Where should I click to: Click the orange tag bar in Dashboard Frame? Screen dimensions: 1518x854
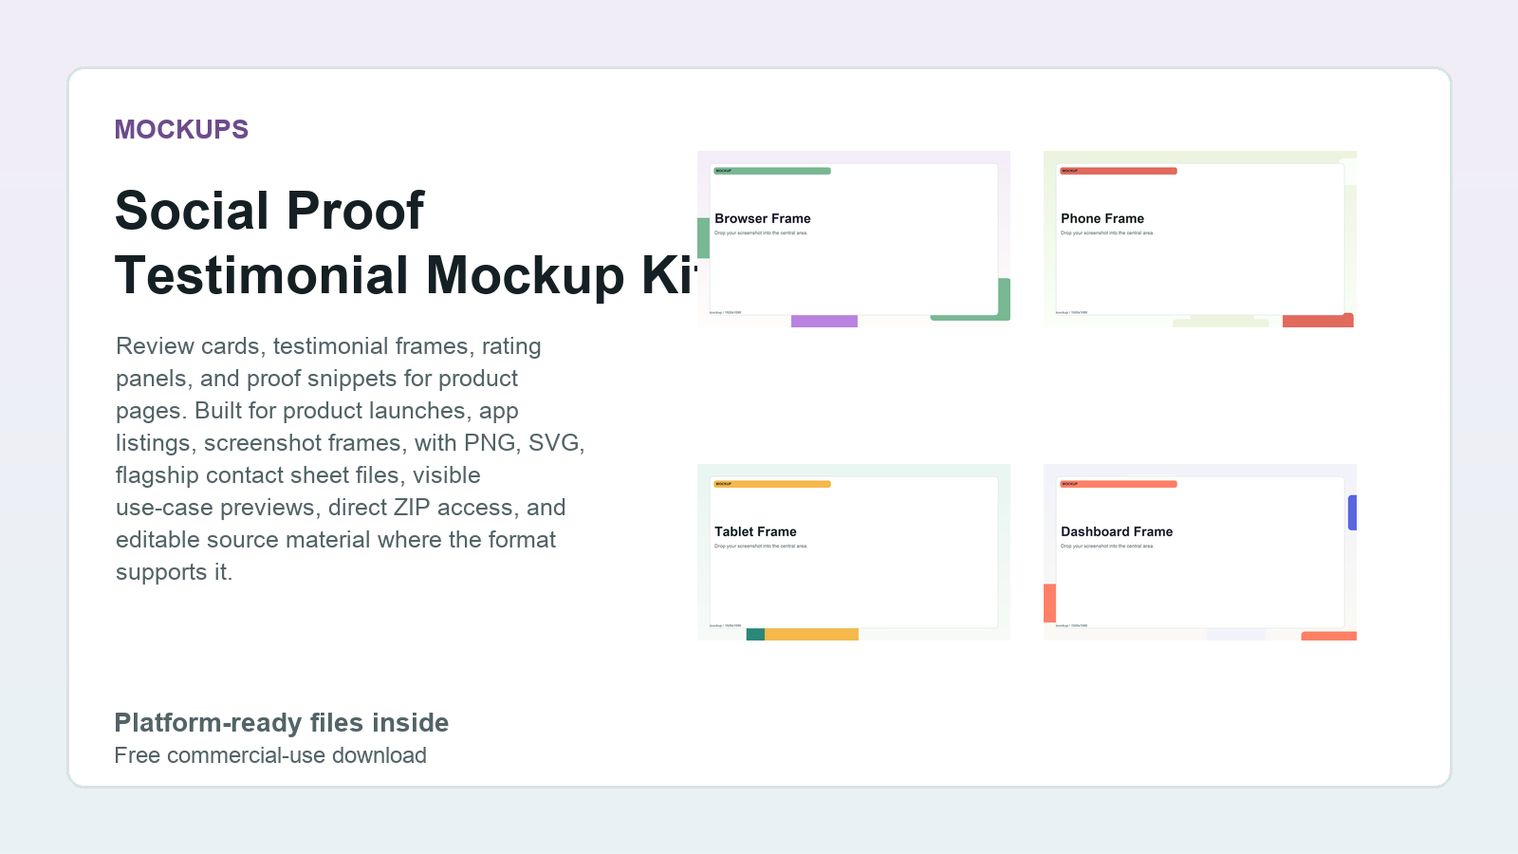(1119, 484)
